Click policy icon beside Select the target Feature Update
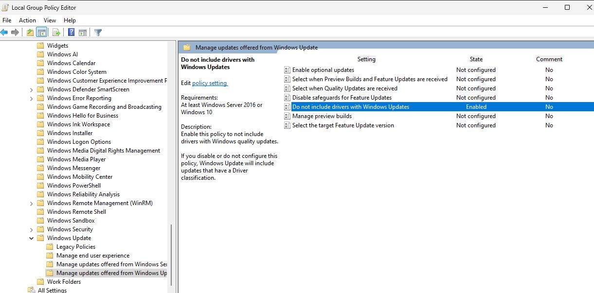Screen dimensions: 594x293 point(287,125)
